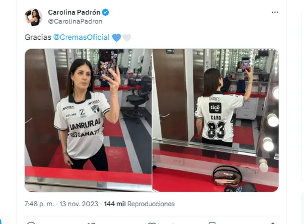Viewport: 304px width, 224px height.
Task: Click the share upload-arrow icon
Action: (x=273, y=223)
